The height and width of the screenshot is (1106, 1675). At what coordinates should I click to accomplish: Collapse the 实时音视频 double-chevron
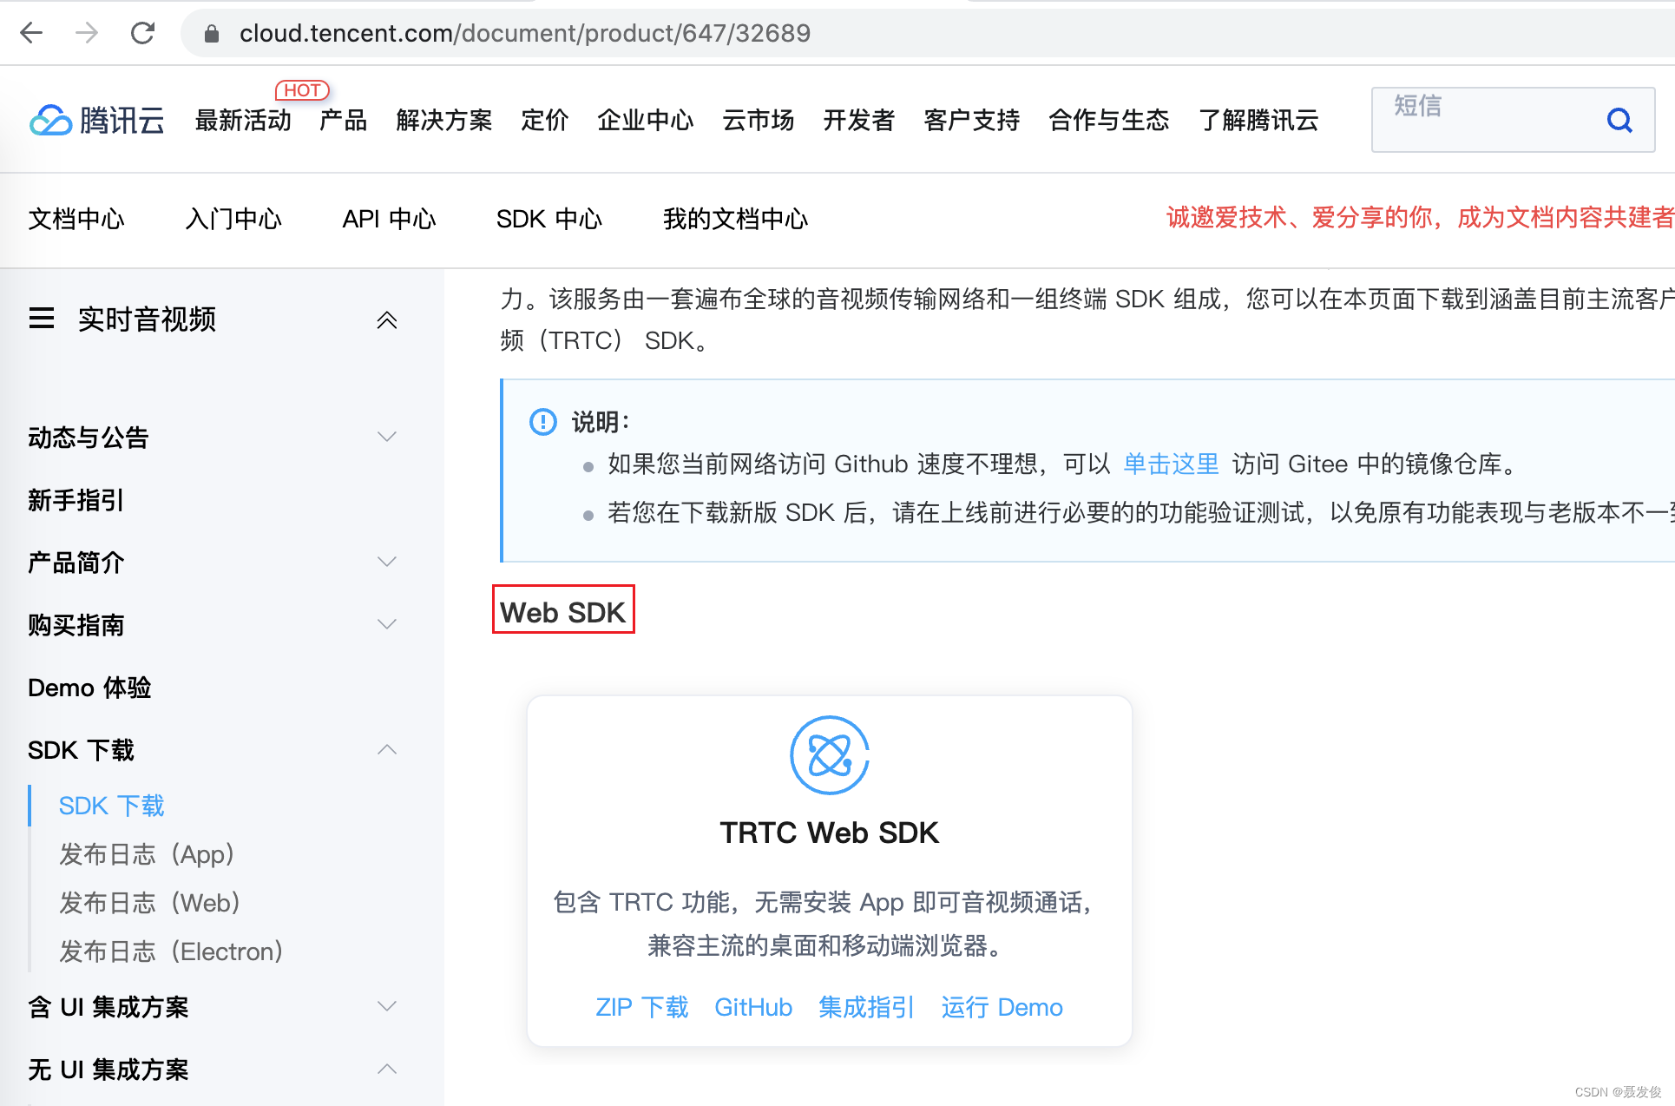[x=387, y=319]
